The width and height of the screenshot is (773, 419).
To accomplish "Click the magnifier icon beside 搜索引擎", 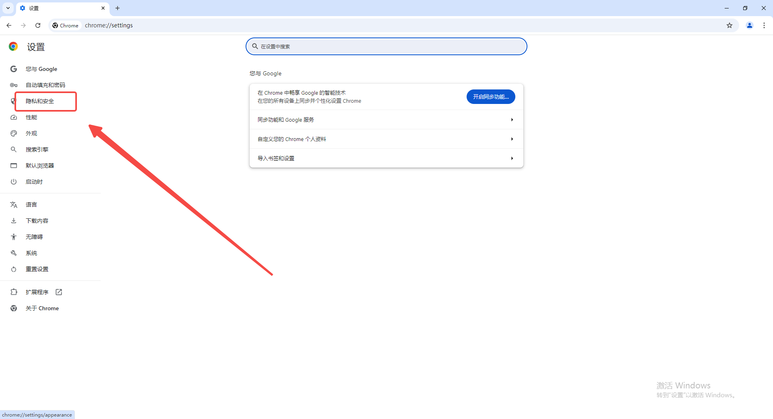I will (x=14, y=149).
